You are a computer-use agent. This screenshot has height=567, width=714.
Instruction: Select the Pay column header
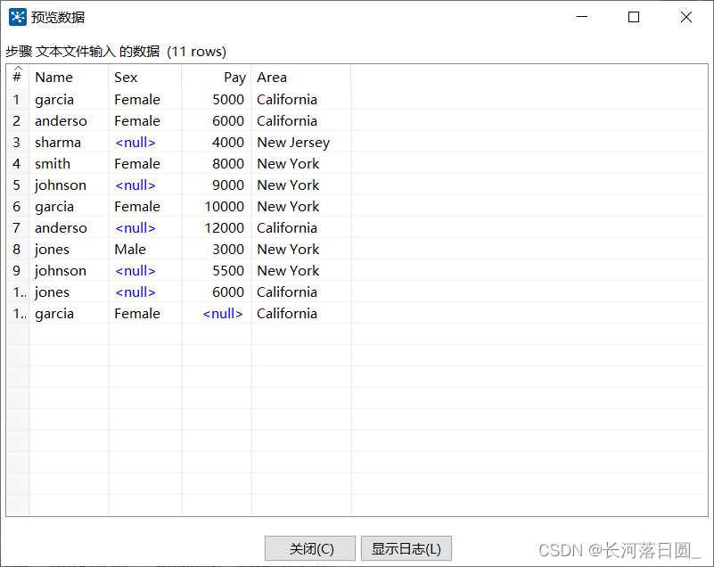pyautogui.click(x=217, y=77)
